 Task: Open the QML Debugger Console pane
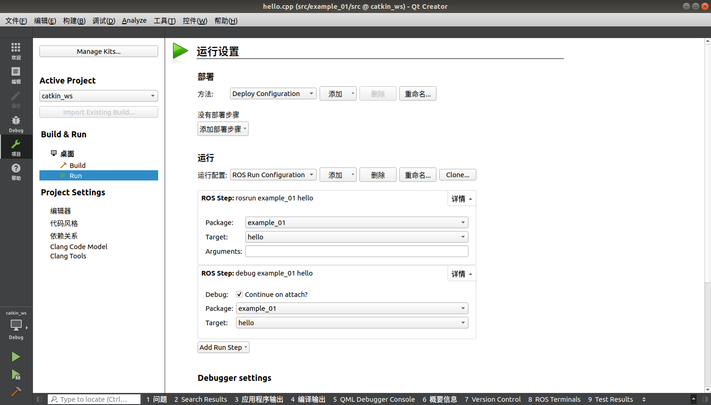374,399
